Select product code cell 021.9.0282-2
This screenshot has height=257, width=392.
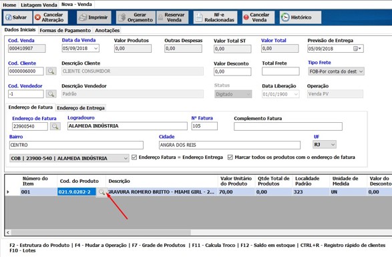(x=77, y=192)
